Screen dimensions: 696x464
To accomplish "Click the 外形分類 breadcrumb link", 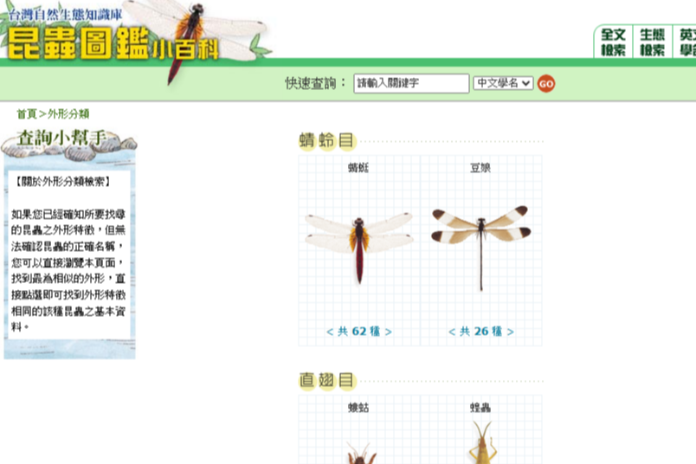I will pyautogui.click(x=68, y=114).
